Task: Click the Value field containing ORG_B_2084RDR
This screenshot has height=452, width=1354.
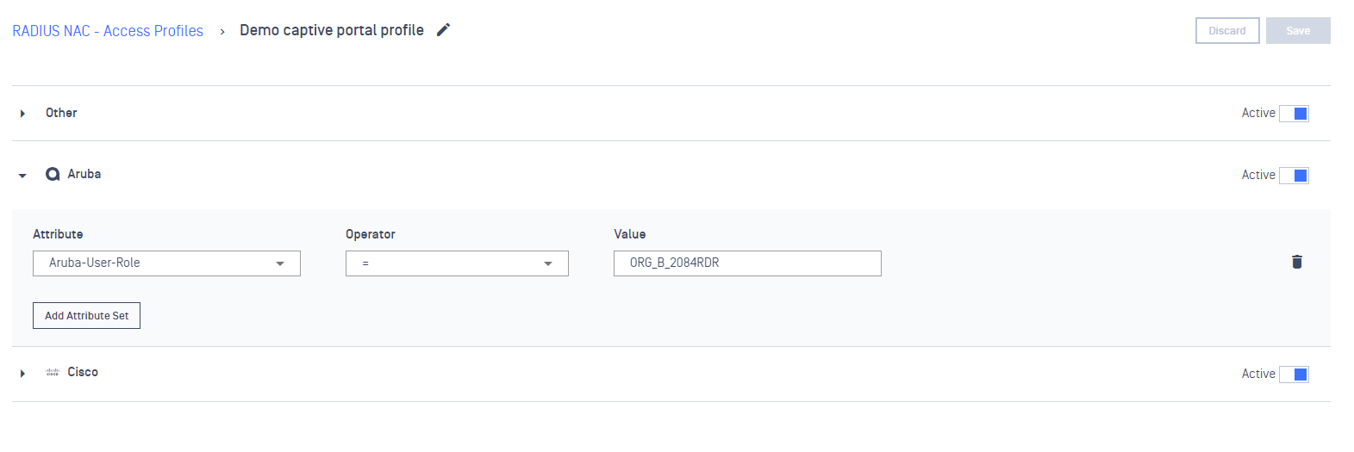Action: [x=746, y=263]
